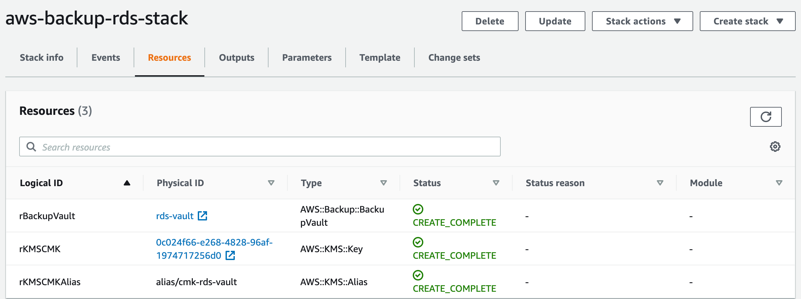The height and width of the screenshot is (299, 801).
Task: Click external link icon beside KMS key ID
Action: [x=230, y=255]
